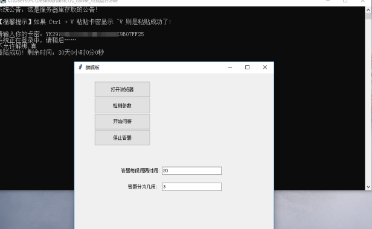Click the 系统公告 line in console
The image size is (372, 229).
click(x=49, y=10)
